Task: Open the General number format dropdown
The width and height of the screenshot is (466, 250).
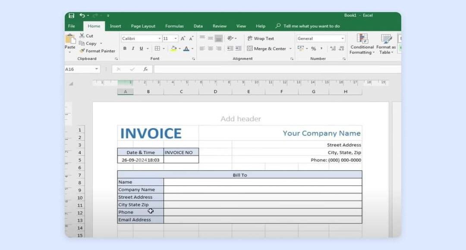Action: pyautogui.click(x=343, y=38)
